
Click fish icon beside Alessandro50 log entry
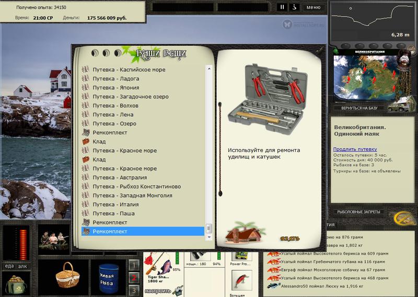coord(274,286)
